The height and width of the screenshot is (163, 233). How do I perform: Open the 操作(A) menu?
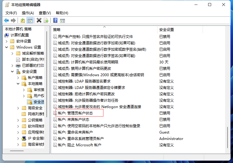tap(28, 13)
